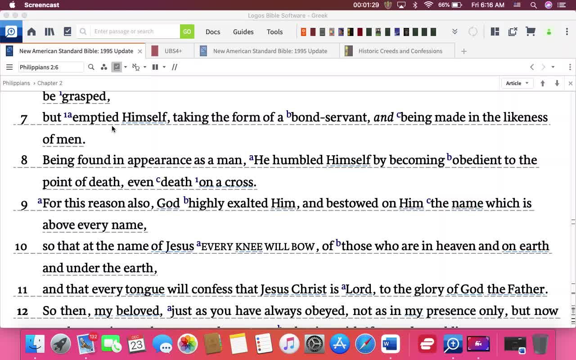
Task: Open the history dropdown arrow
Action: [553, 67]
